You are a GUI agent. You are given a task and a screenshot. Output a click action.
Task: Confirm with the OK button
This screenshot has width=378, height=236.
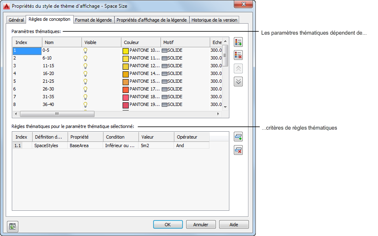[x=168, y=225]
